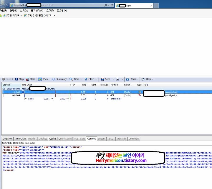Close the .com browser tab
The height and width of the screenshot is (189, 212).
151,6
